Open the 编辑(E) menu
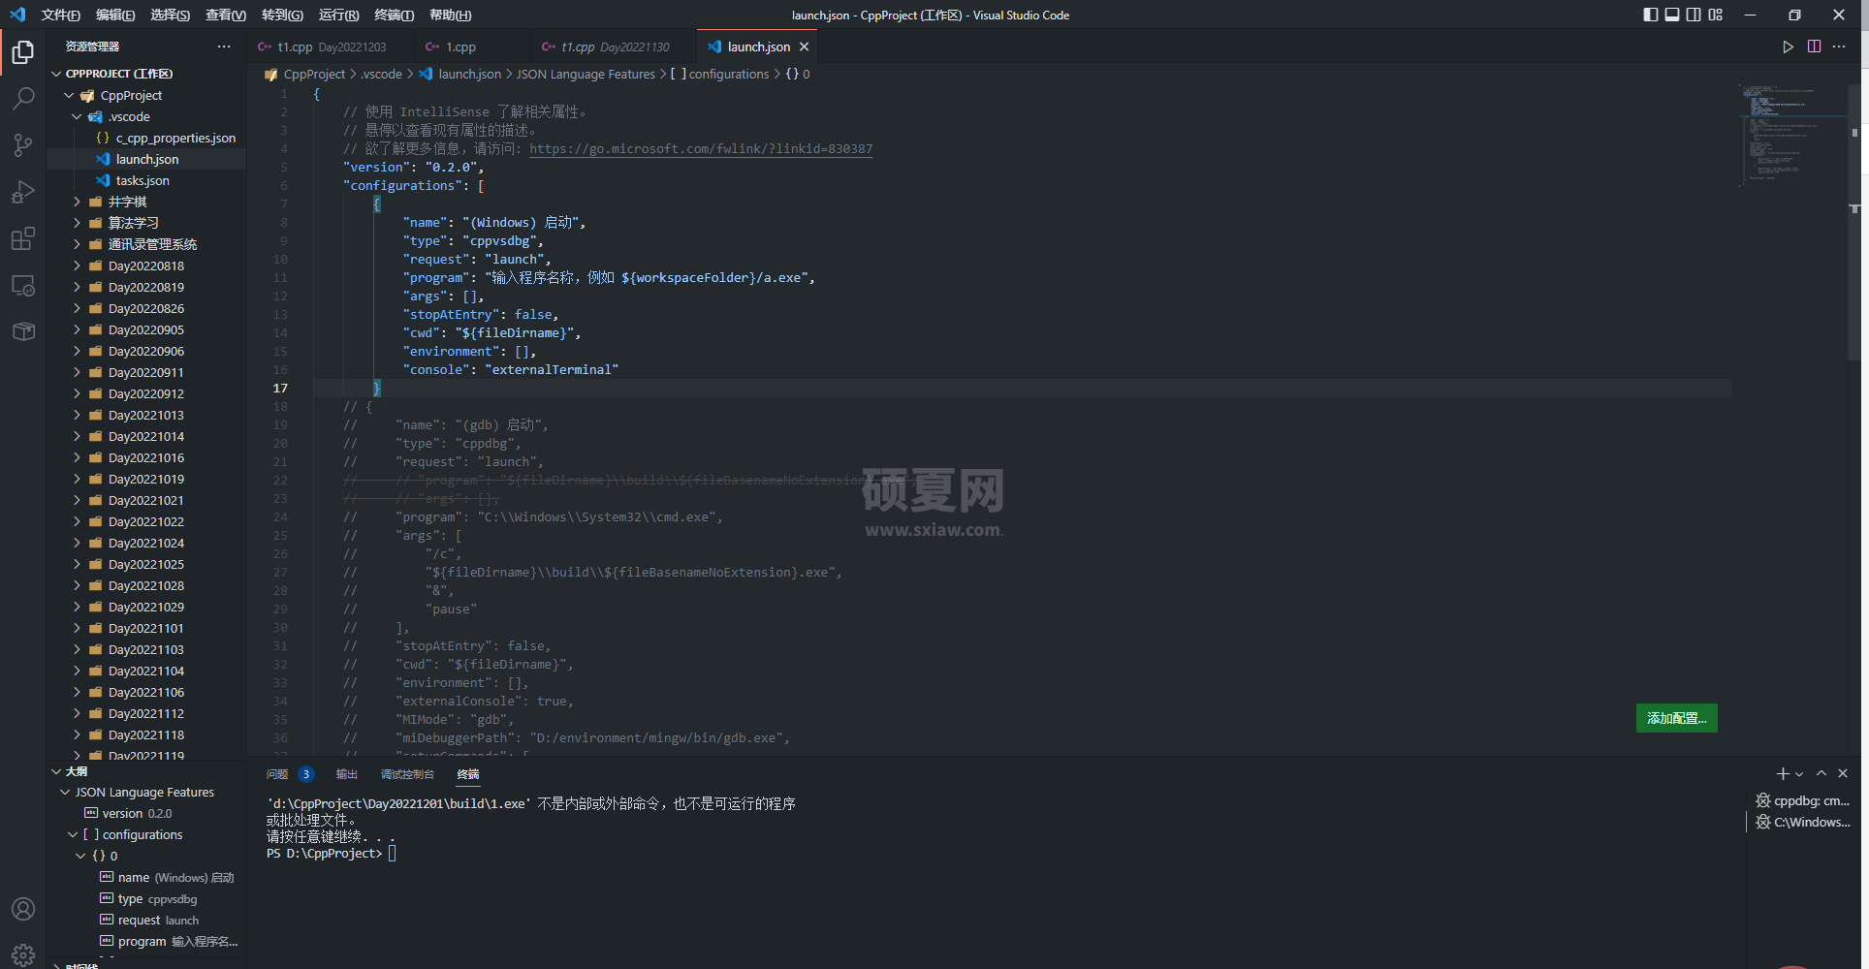 pyautogui.click(x=115, y=15)
